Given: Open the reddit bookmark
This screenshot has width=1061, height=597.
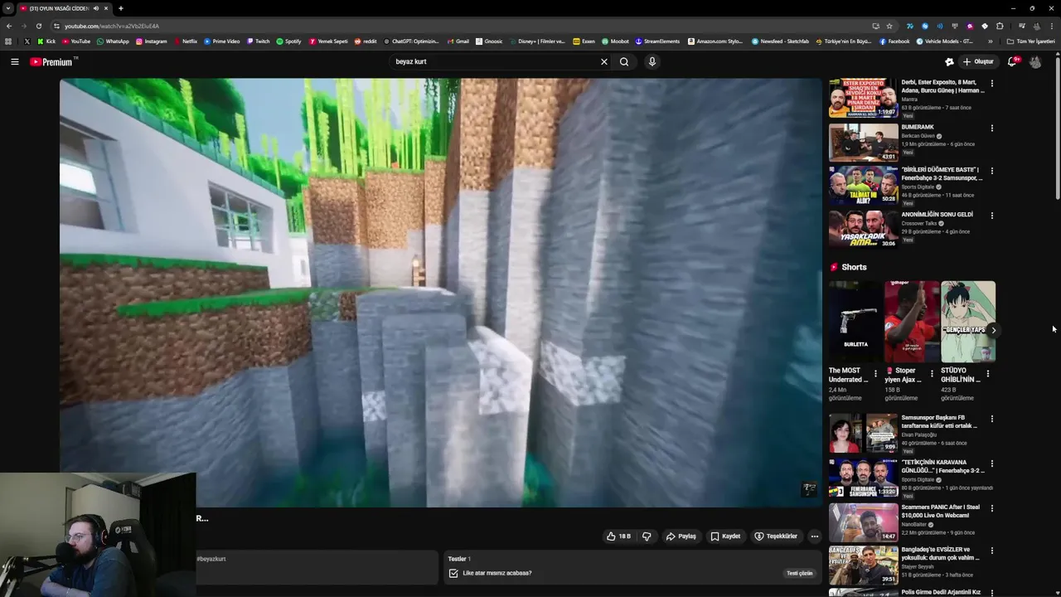Looking at the screenshot, I should 365,41.
